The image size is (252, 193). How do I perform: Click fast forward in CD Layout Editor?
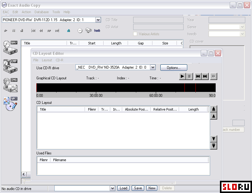[x=214, y=76]
